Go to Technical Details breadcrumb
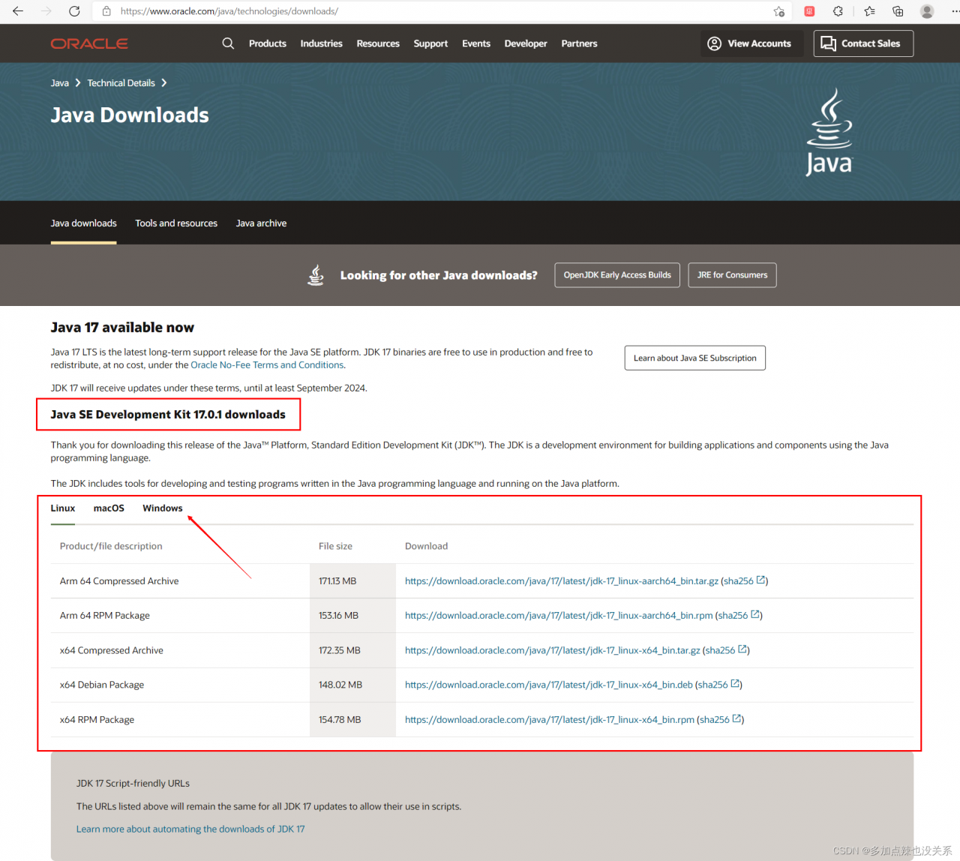This screenshot has height=861, width=960. tap(121, 83)
